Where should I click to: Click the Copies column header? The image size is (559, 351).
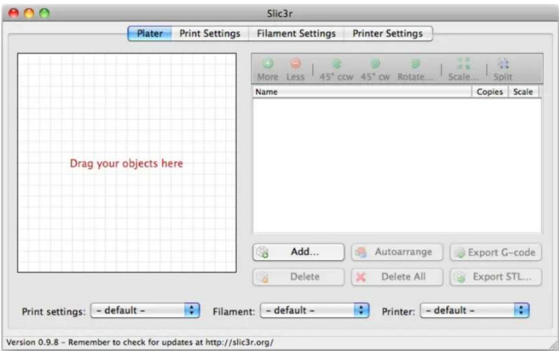pos(490,91)
